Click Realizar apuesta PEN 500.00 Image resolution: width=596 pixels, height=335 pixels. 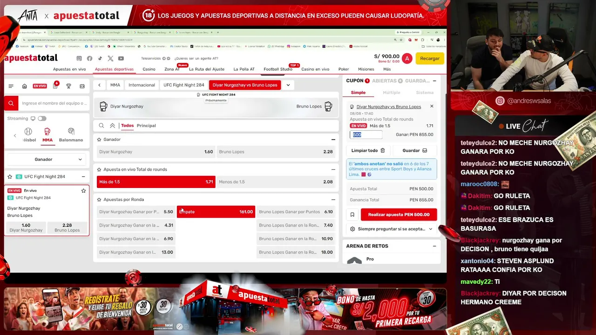[399, 214]
